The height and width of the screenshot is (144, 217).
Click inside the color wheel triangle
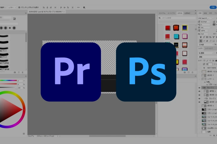pyautogui.click(x=10, y=109)
